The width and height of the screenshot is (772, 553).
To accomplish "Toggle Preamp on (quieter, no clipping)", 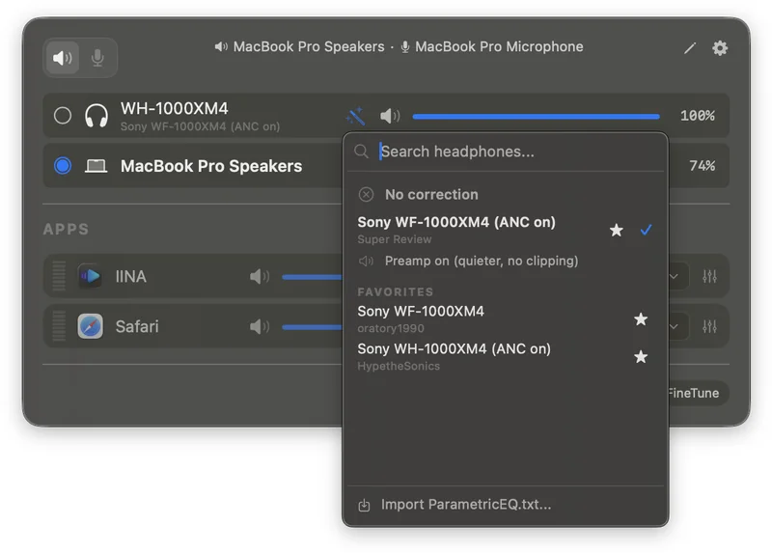I will 468,261.
